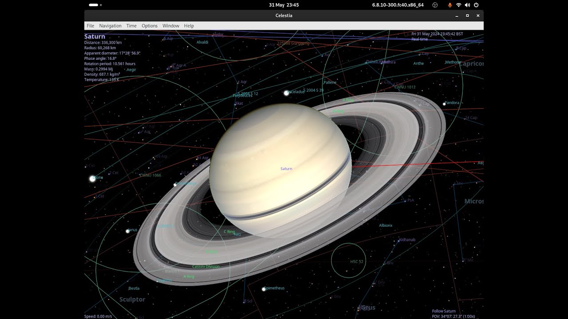The height and width of the screenshot is (319, 568).
Task: Click the 'Methone' moon label
Action: (453, 62)
